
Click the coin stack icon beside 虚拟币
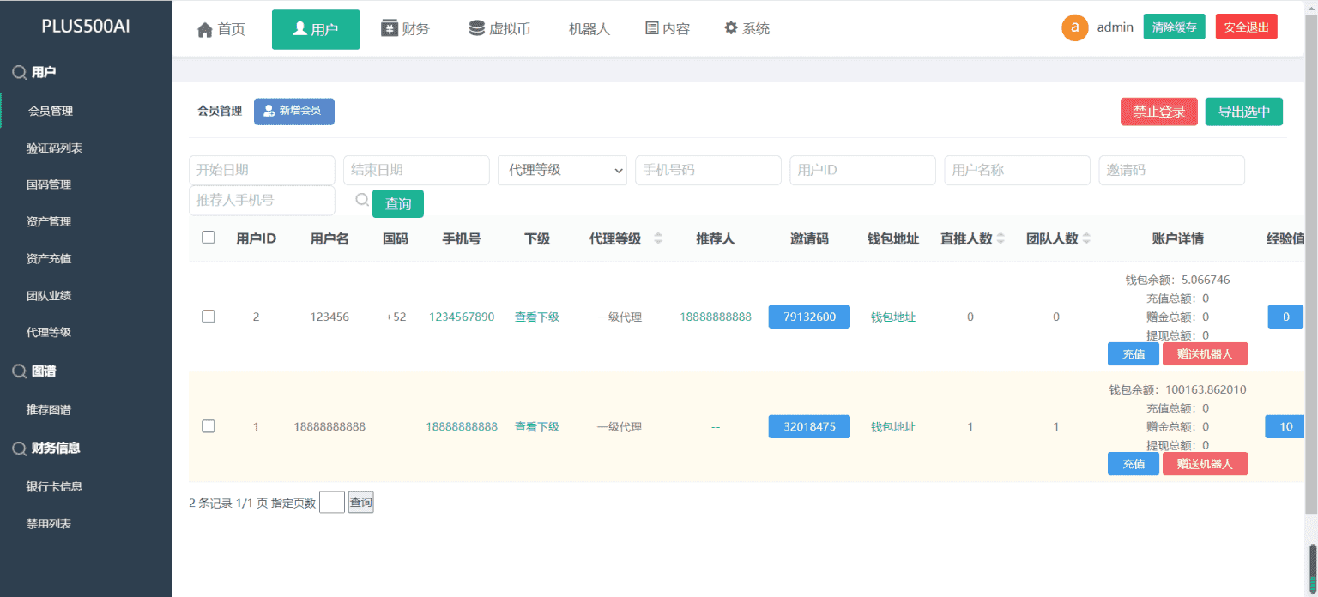tap(476, 28)
